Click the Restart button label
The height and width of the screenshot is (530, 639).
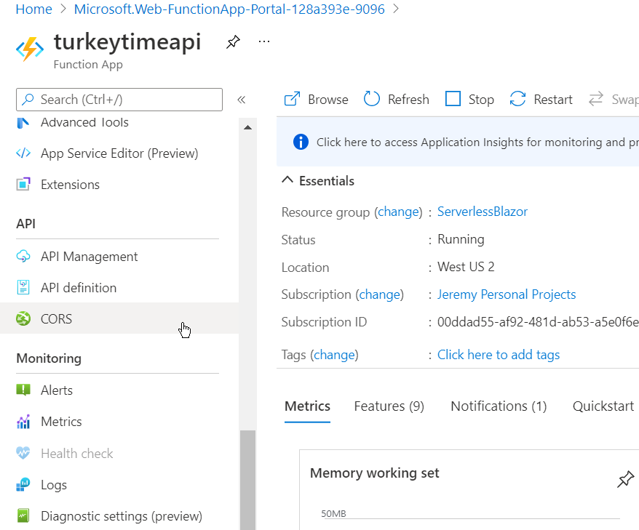(553, 100)
